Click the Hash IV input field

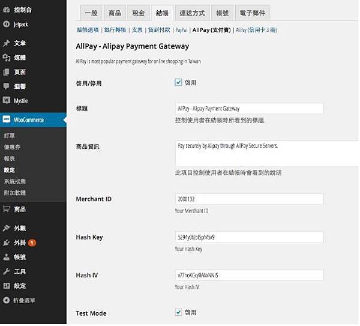[x=249, y=275]
